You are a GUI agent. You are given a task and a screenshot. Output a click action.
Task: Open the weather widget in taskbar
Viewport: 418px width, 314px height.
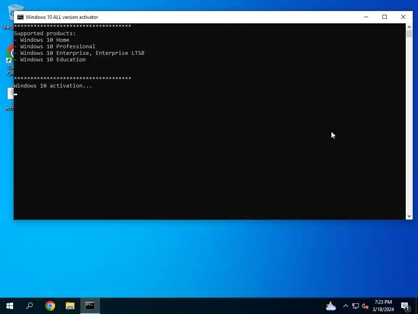coord(331,306)
